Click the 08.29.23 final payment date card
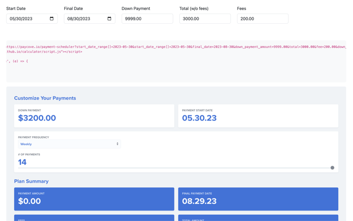The image size is (353, 221). (x=258, y=199)
